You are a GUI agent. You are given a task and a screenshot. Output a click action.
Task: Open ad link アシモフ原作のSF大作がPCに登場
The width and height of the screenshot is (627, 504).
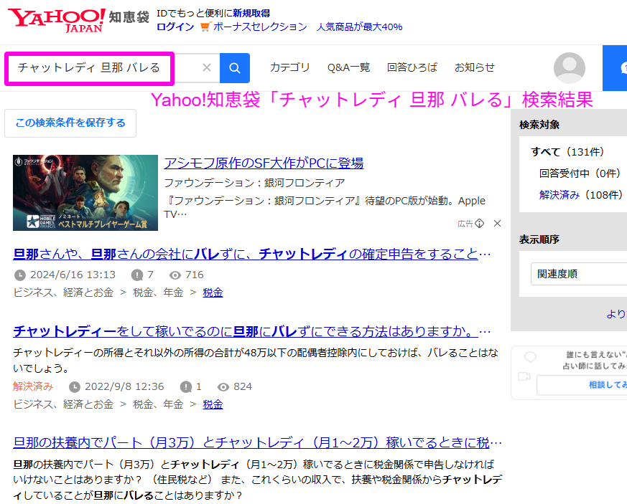pos(264,163)
